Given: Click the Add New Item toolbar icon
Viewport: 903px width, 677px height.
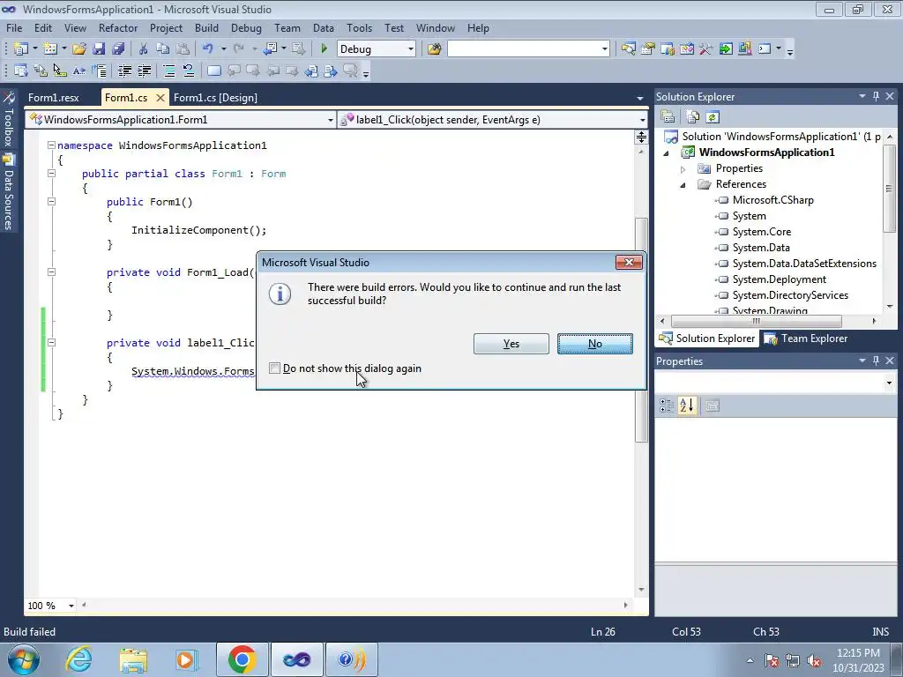Looking at the screenshot, I should click(50, 49).
